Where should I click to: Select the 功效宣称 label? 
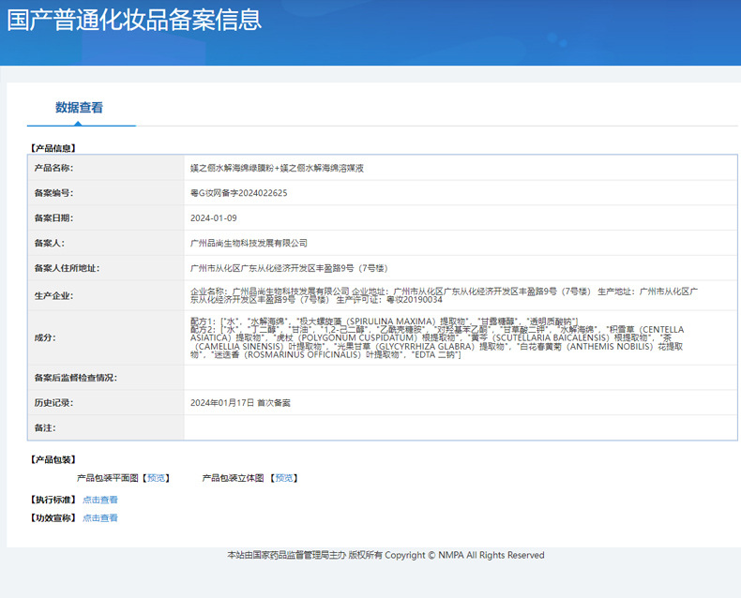[53, 518]
